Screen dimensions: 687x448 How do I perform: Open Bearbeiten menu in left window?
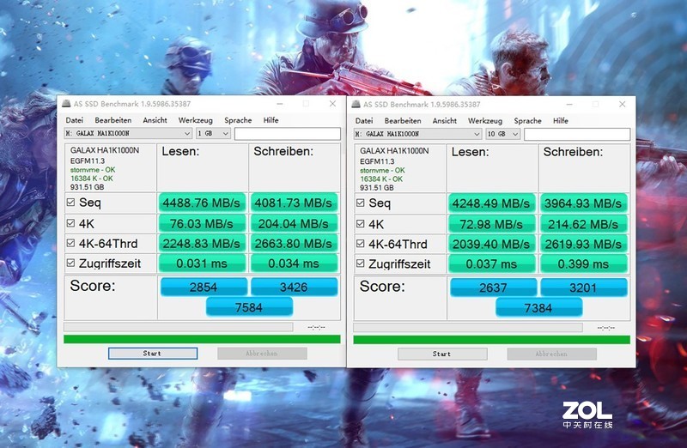coord(113,120)
